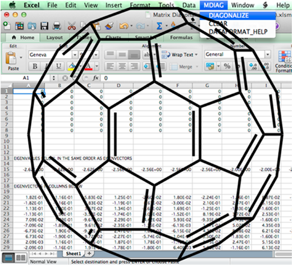The height and width of the screenshot is (265, 292).
Task: Switch to Page Layout View icon
Action: point(21,258)
